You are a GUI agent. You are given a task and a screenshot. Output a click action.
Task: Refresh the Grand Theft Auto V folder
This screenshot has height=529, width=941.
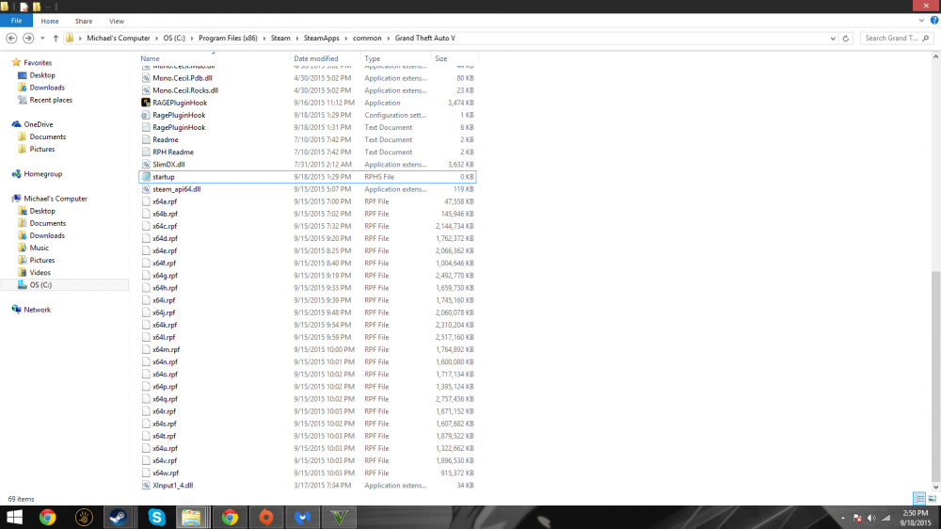point(846,38)
